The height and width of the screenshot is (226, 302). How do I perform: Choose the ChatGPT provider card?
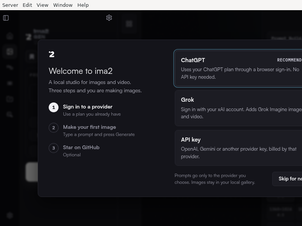pyautogui.click(x=238, y=69)
